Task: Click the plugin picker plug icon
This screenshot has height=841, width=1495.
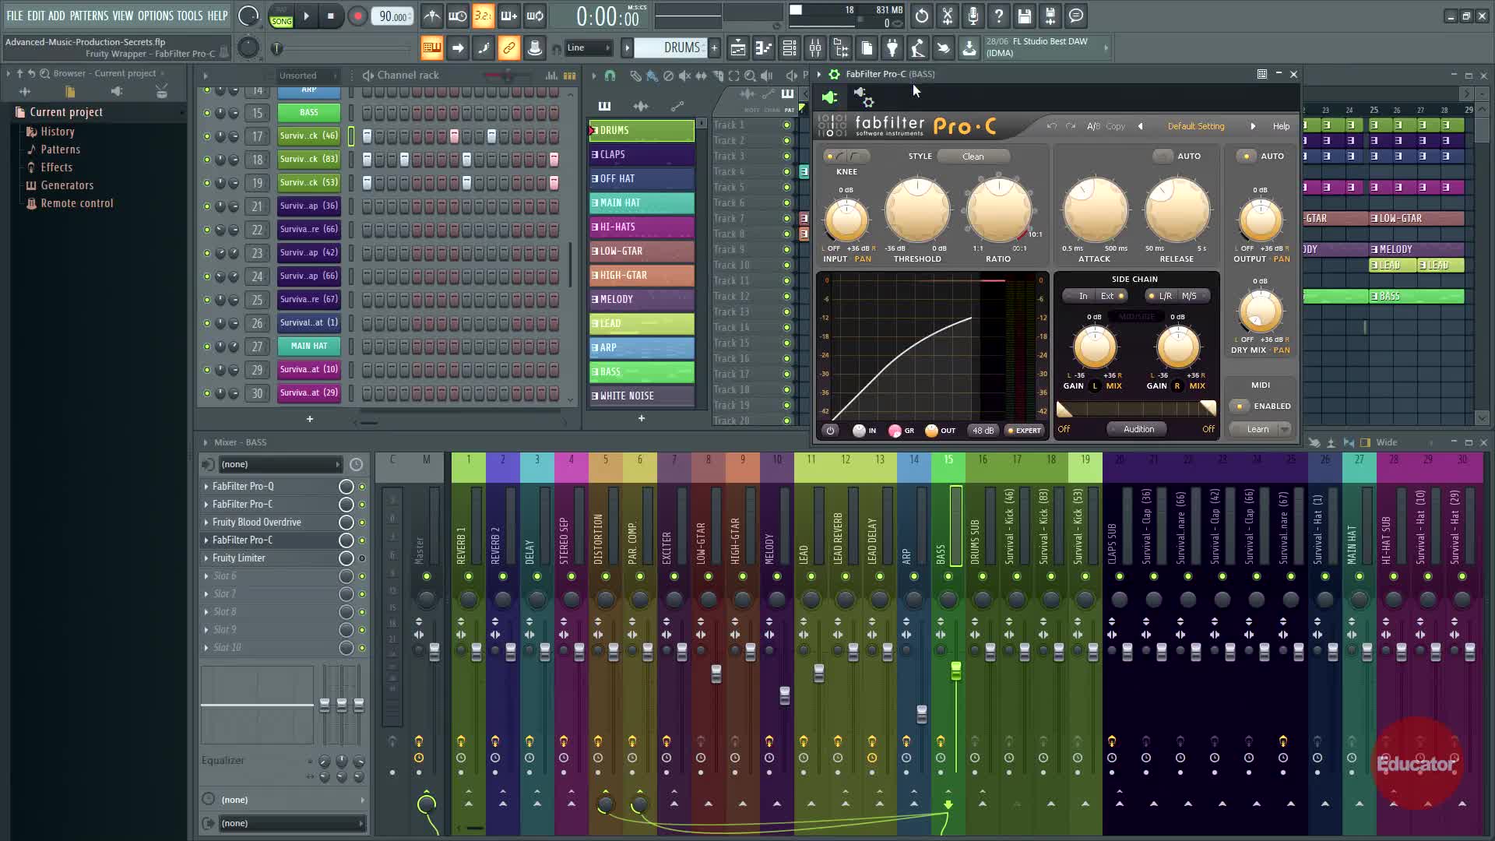Action: point(892,48)
